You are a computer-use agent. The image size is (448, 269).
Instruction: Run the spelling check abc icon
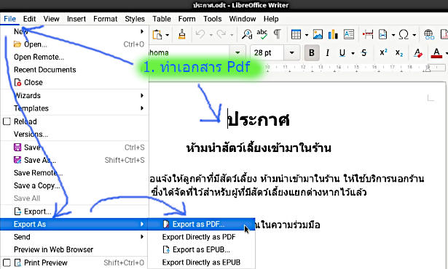coord(262,34)
